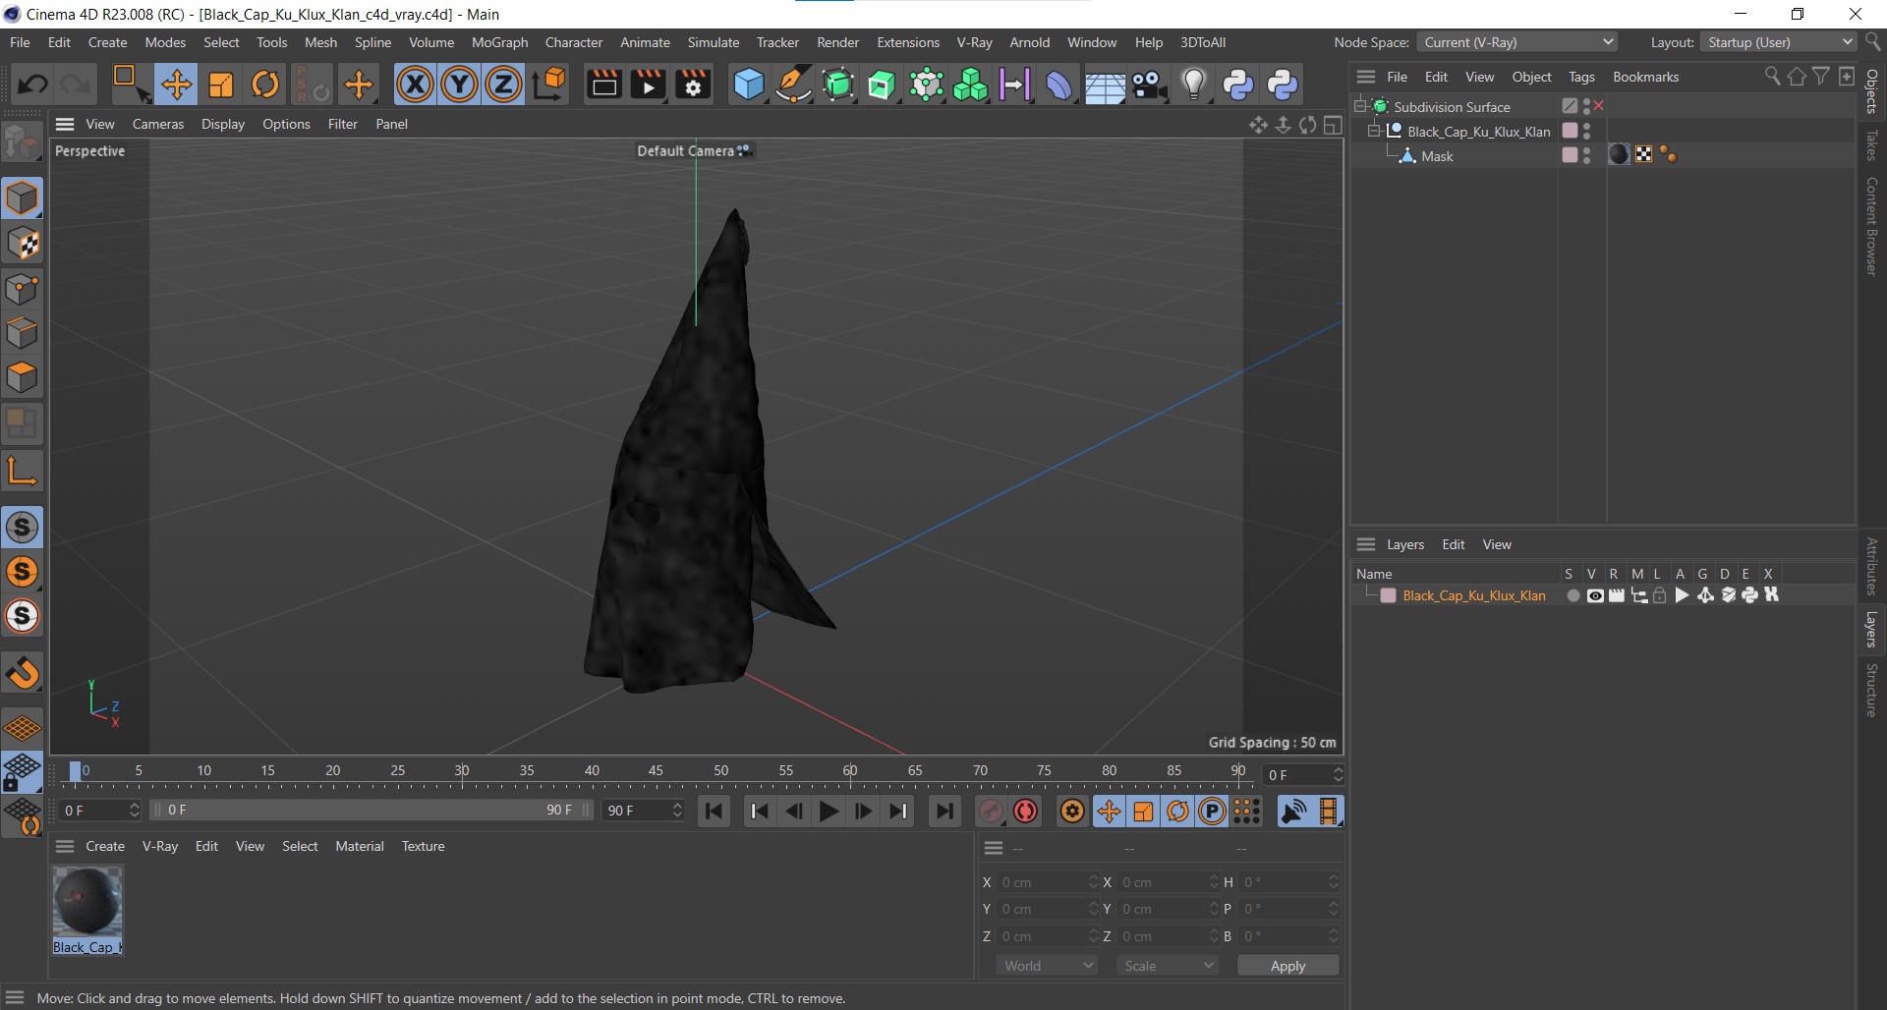The width and height of the screenshot is (1887, 1010).
Task: Click Apply coordinates button
Action: (1287, 966)
